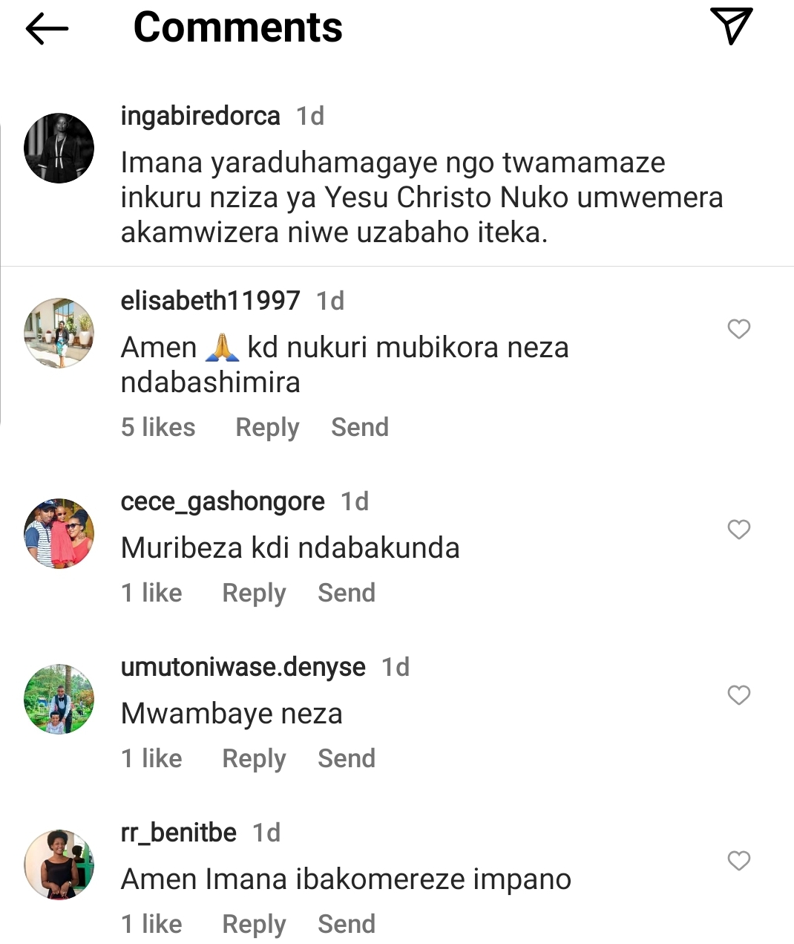
Task: Like elisabeth11997's comment with the heart
Action: [x=738, y=329]
